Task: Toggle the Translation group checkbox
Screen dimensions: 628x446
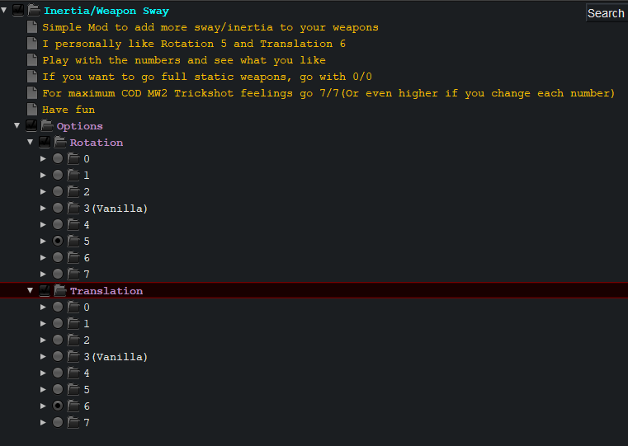Action: (x=45, y=291)
